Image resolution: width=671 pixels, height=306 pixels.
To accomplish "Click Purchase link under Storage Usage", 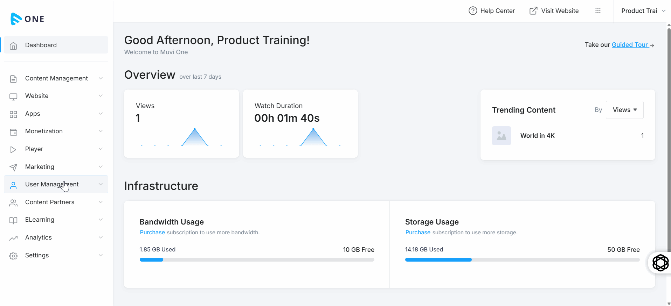I will tap(418, 232).
